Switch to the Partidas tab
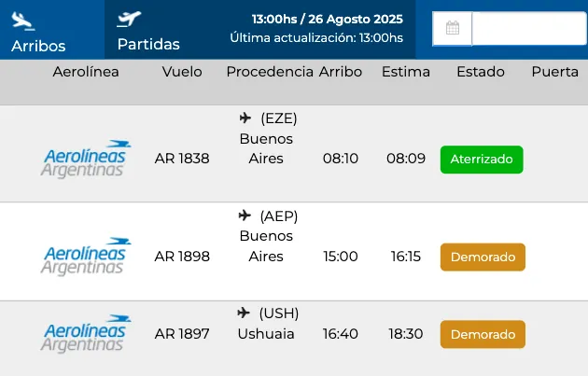 147,44
